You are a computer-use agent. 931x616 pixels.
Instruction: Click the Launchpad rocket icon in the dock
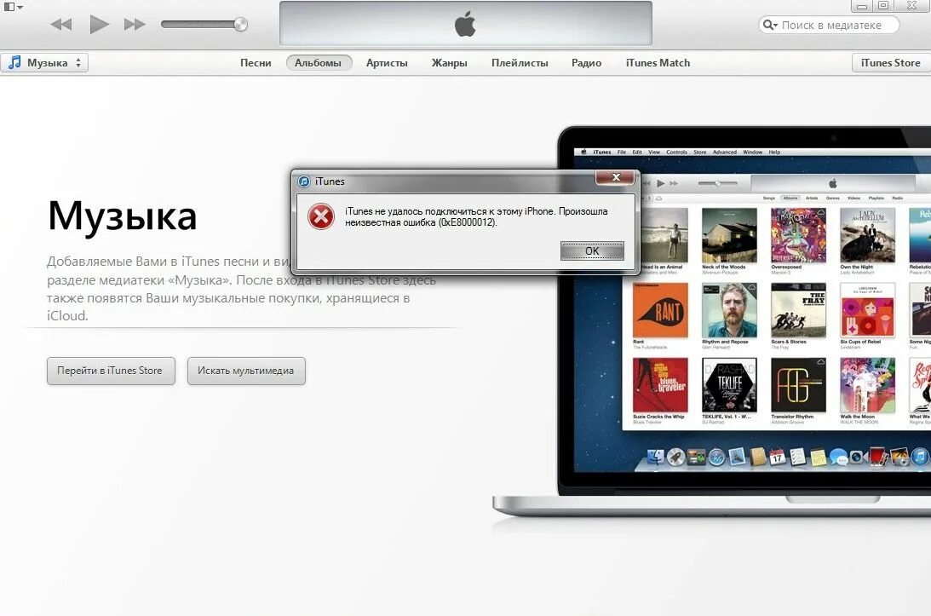pyautogui.click(x=675, y=457)
